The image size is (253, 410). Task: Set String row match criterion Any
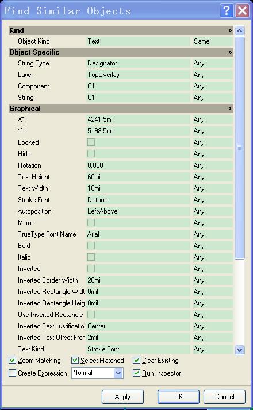pyautogui.click(x=212, y=98)
